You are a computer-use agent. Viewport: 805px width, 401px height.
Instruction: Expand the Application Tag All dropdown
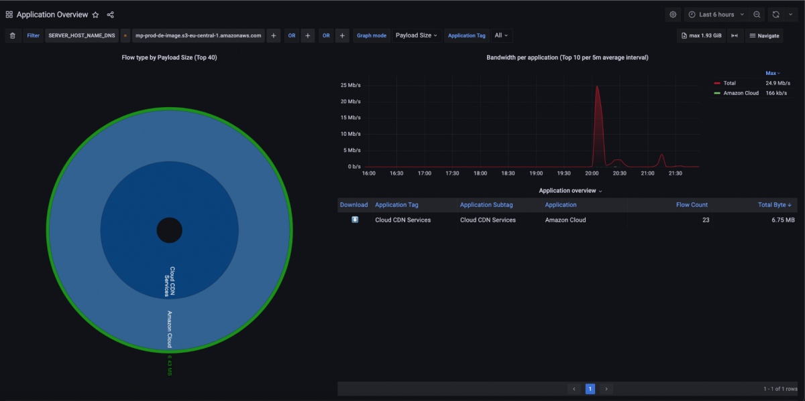[501, 35]
